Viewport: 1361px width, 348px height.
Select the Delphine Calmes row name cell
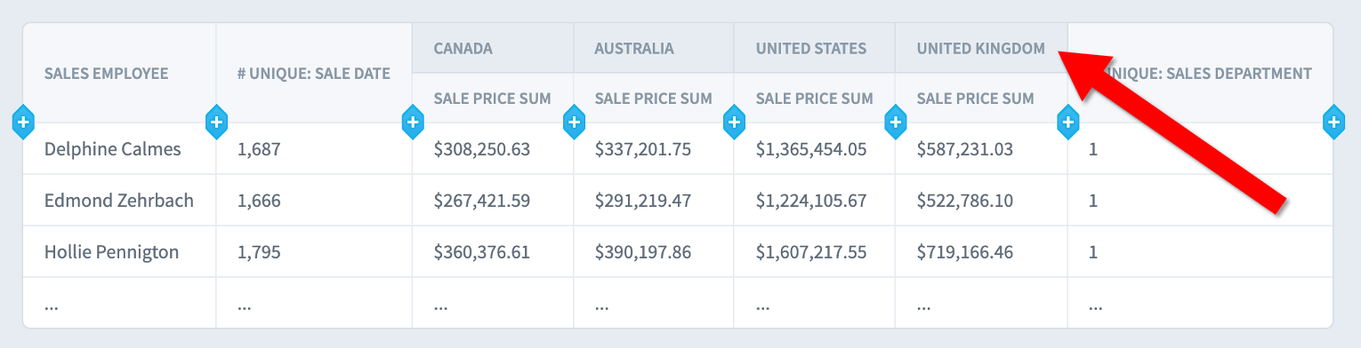point(119,149)
